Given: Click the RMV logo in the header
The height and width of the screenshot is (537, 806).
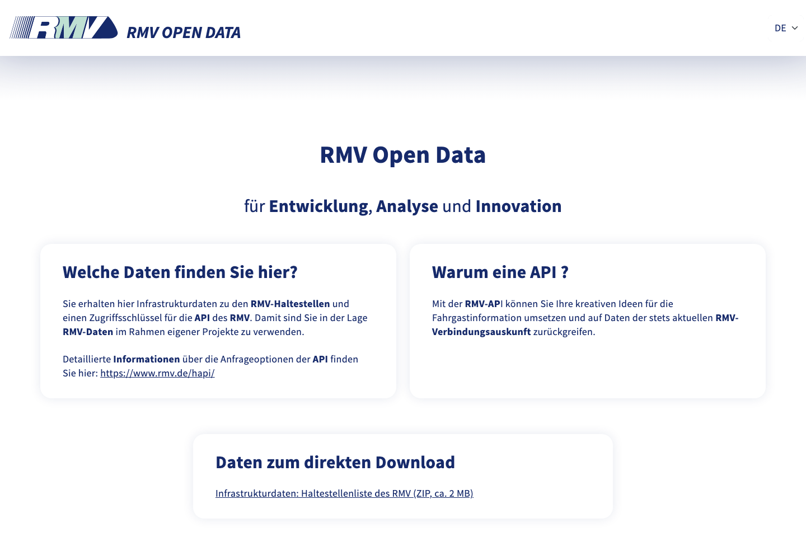Looking at the screenshot, I should pos(64,27).
